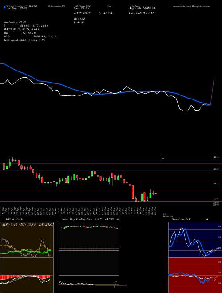Click the H: 44.02 high value
This screenshot has height=293, width=222.
pyautogui.click(x=80, y=19)
